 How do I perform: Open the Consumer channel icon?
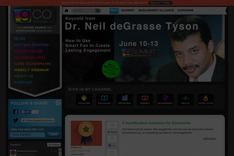pos(84,100)
